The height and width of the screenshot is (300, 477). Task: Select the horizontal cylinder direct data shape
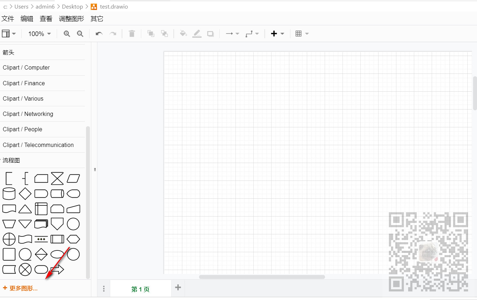pyautogui.click(x=57, y=194)
